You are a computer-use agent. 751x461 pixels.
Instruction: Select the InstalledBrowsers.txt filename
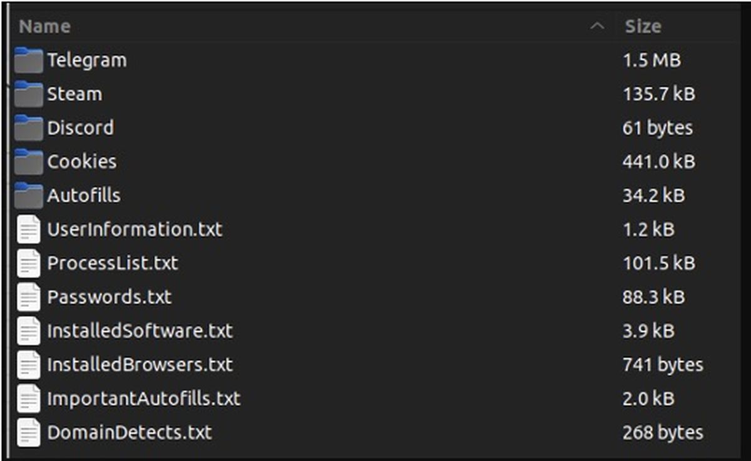coord(140,365)
